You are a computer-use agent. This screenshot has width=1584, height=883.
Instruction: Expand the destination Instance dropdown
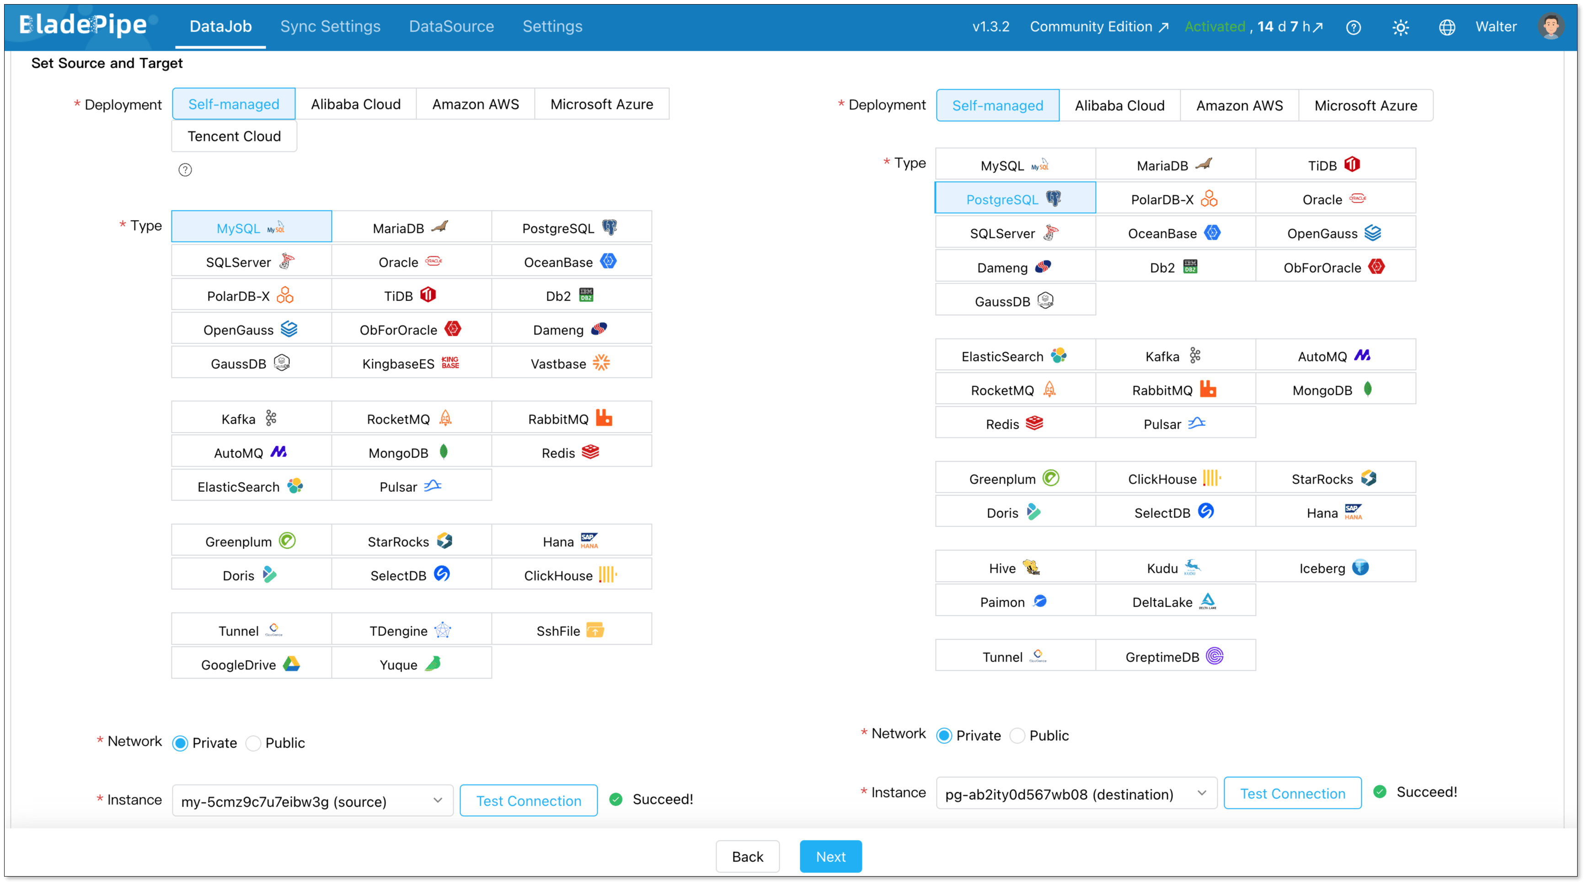point(1076,794)
